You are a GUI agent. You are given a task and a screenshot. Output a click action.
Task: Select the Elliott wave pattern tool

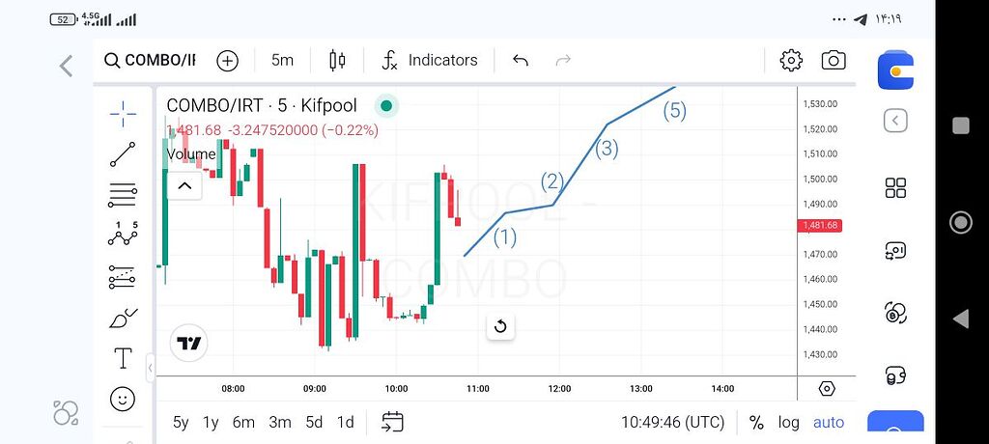point(123,235)
